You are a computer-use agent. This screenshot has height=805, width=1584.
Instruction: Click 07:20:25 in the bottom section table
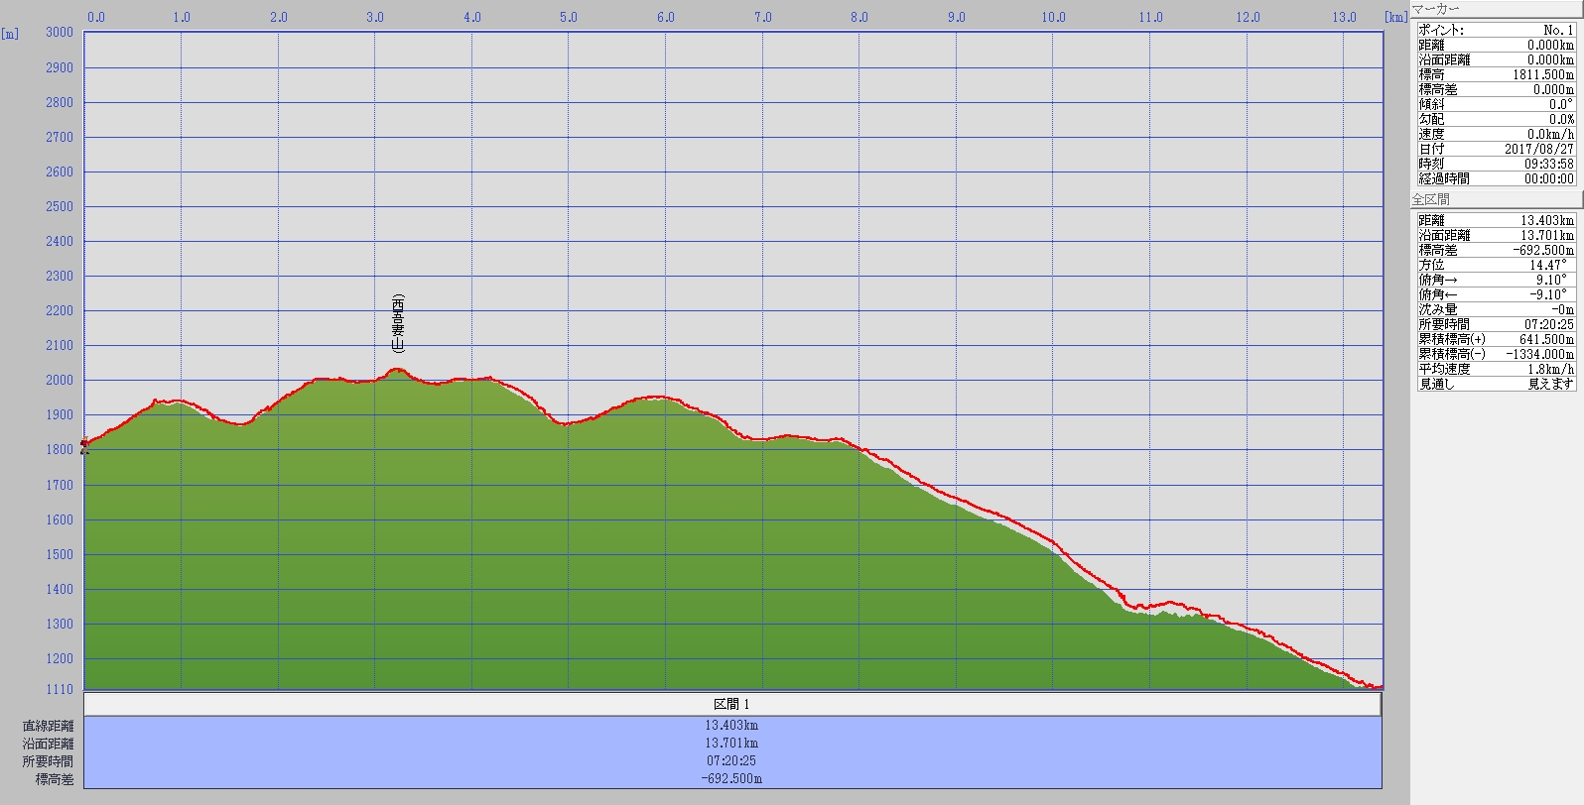[x=732, y=760]
